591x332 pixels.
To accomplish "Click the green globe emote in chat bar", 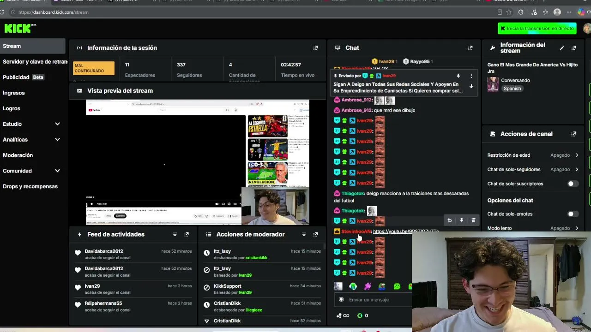I will tap(353, 286).
